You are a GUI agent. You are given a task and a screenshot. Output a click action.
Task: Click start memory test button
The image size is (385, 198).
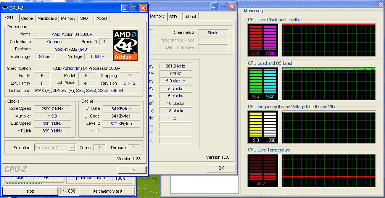click(107, 191)
